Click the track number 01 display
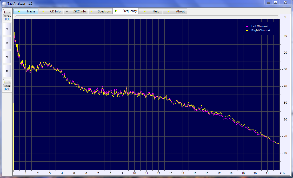Image resolution: width=293 pixels, height=178 pixels. (7, 19)
